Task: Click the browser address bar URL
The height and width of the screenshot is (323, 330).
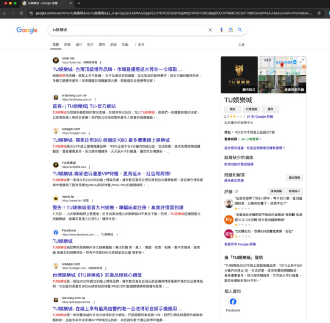Action: pos(174,13)
